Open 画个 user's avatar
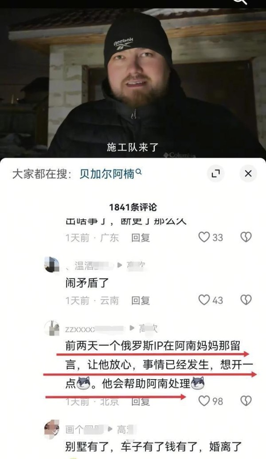Image resolution: width=266 pixels, height=459 pixels. click(52, 428)
